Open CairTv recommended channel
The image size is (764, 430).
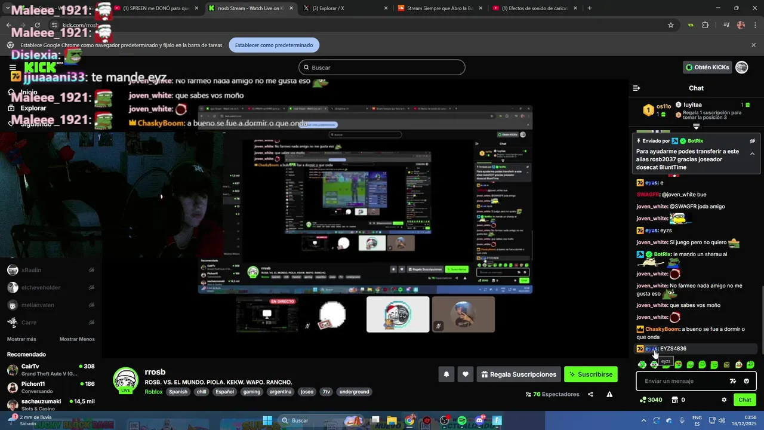(x=51, y=370)
